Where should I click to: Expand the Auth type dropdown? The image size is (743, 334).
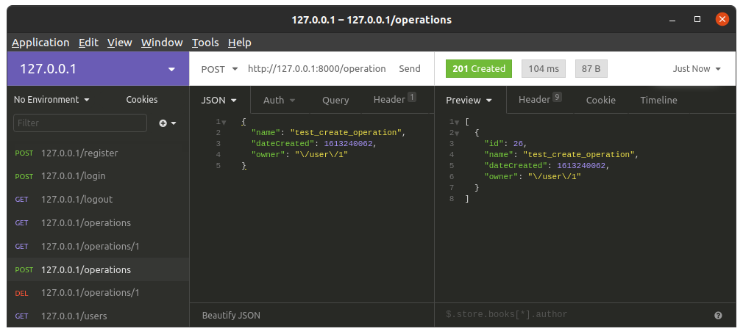click(279, 101)
